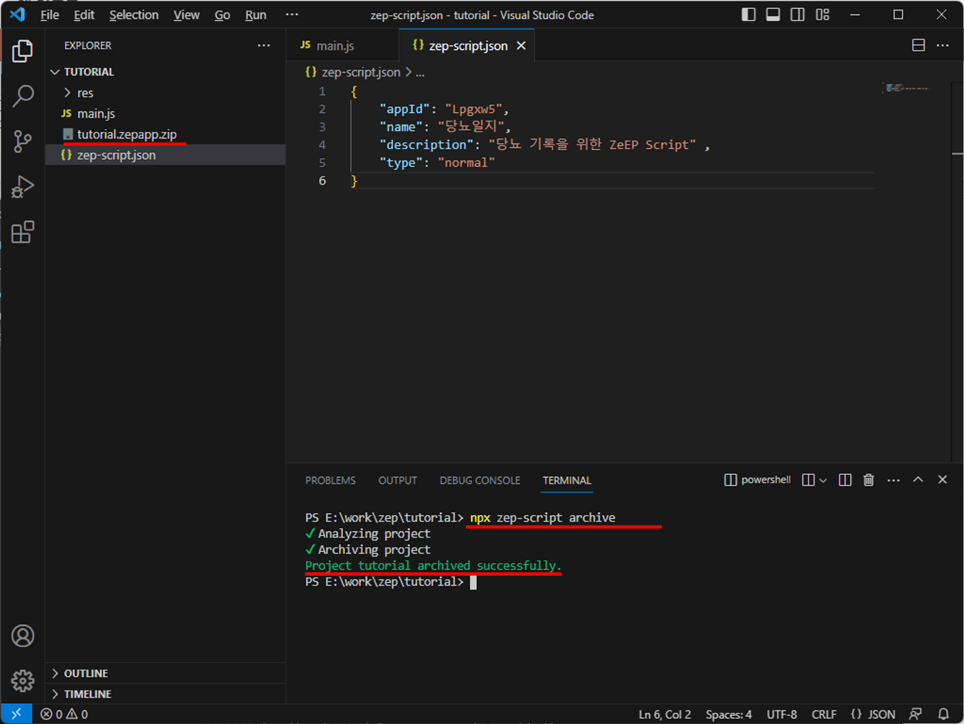Toggle the bottom panel visibility

pos(773,15)
